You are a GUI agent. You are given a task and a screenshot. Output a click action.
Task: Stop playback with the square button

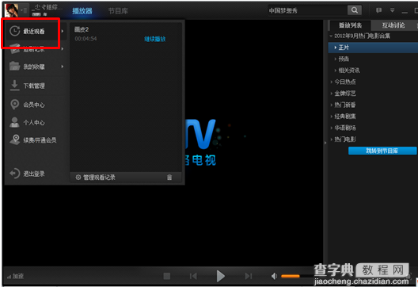tap(167, 276)
